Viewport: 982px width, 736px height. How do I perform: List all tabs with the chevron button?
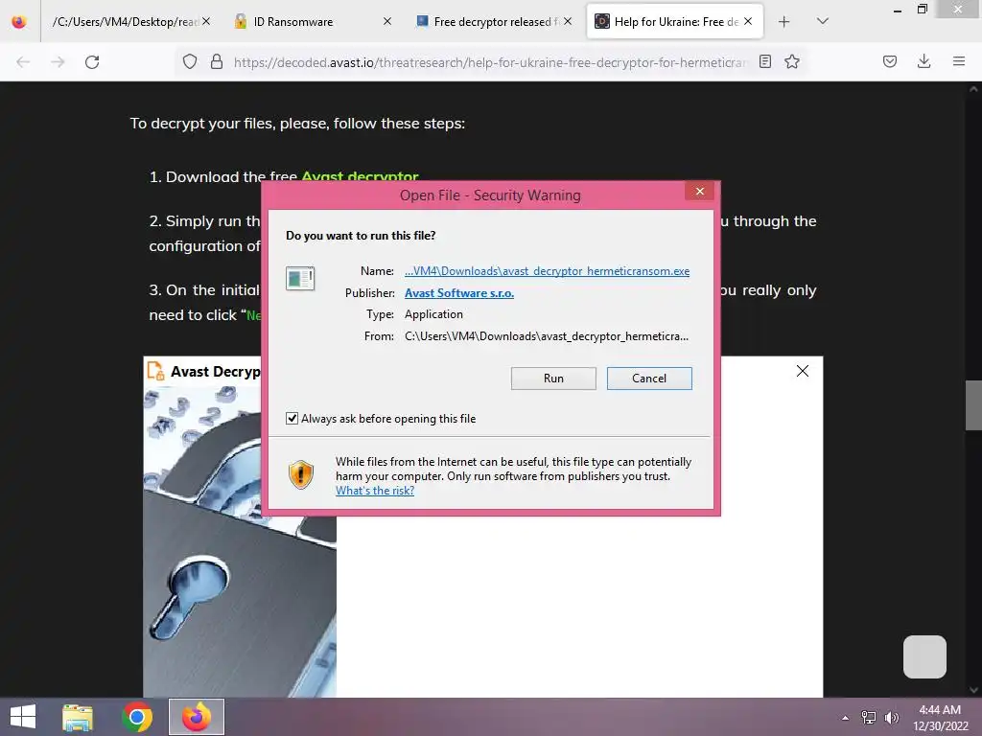822,21
